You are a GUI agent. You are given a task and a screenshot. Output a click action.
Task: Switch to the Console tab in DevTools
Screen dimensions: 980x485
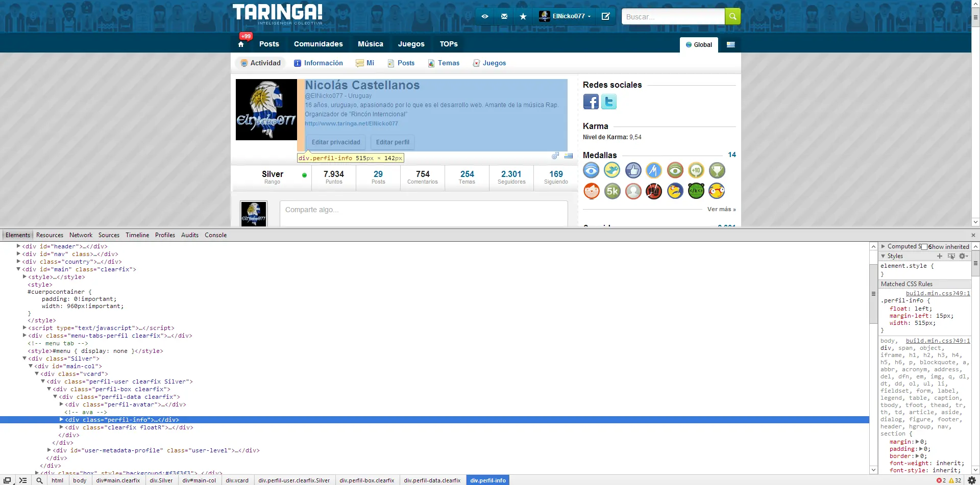click(x=215, y=235)
